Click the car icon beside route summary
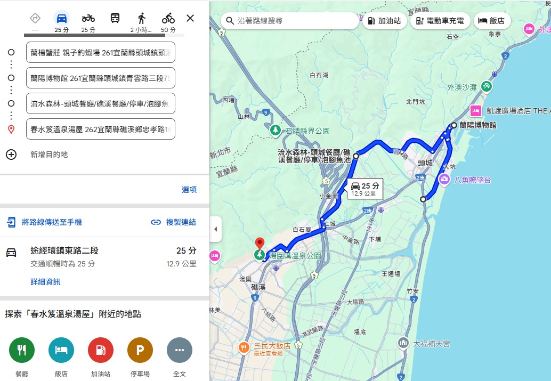 pos(11,253)
